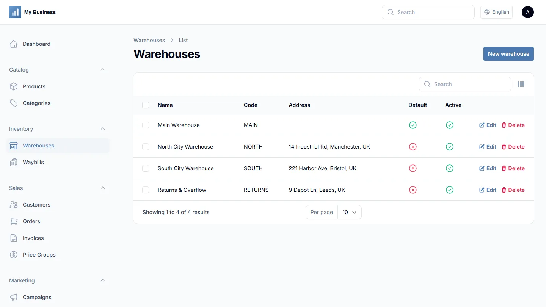Click the Campaigns megaphone icon
This screenshot has width=546, height=307.
click(x=14, y=297)
